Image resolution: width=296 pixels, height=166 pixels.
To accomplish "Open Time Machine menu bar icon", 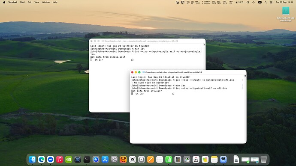I will pos(254,2).
